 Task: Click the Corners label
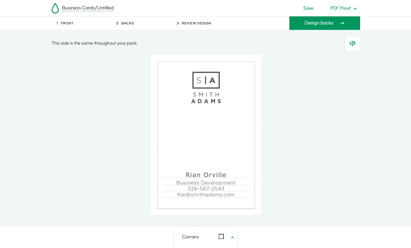190,237
